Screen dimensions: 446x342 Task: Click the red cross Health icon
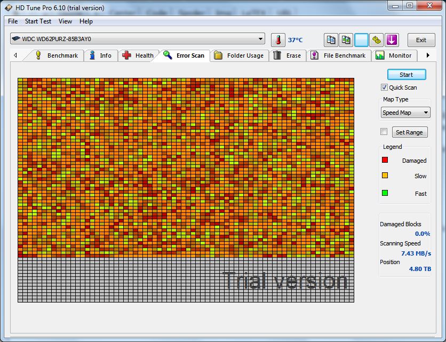(126, 55)
